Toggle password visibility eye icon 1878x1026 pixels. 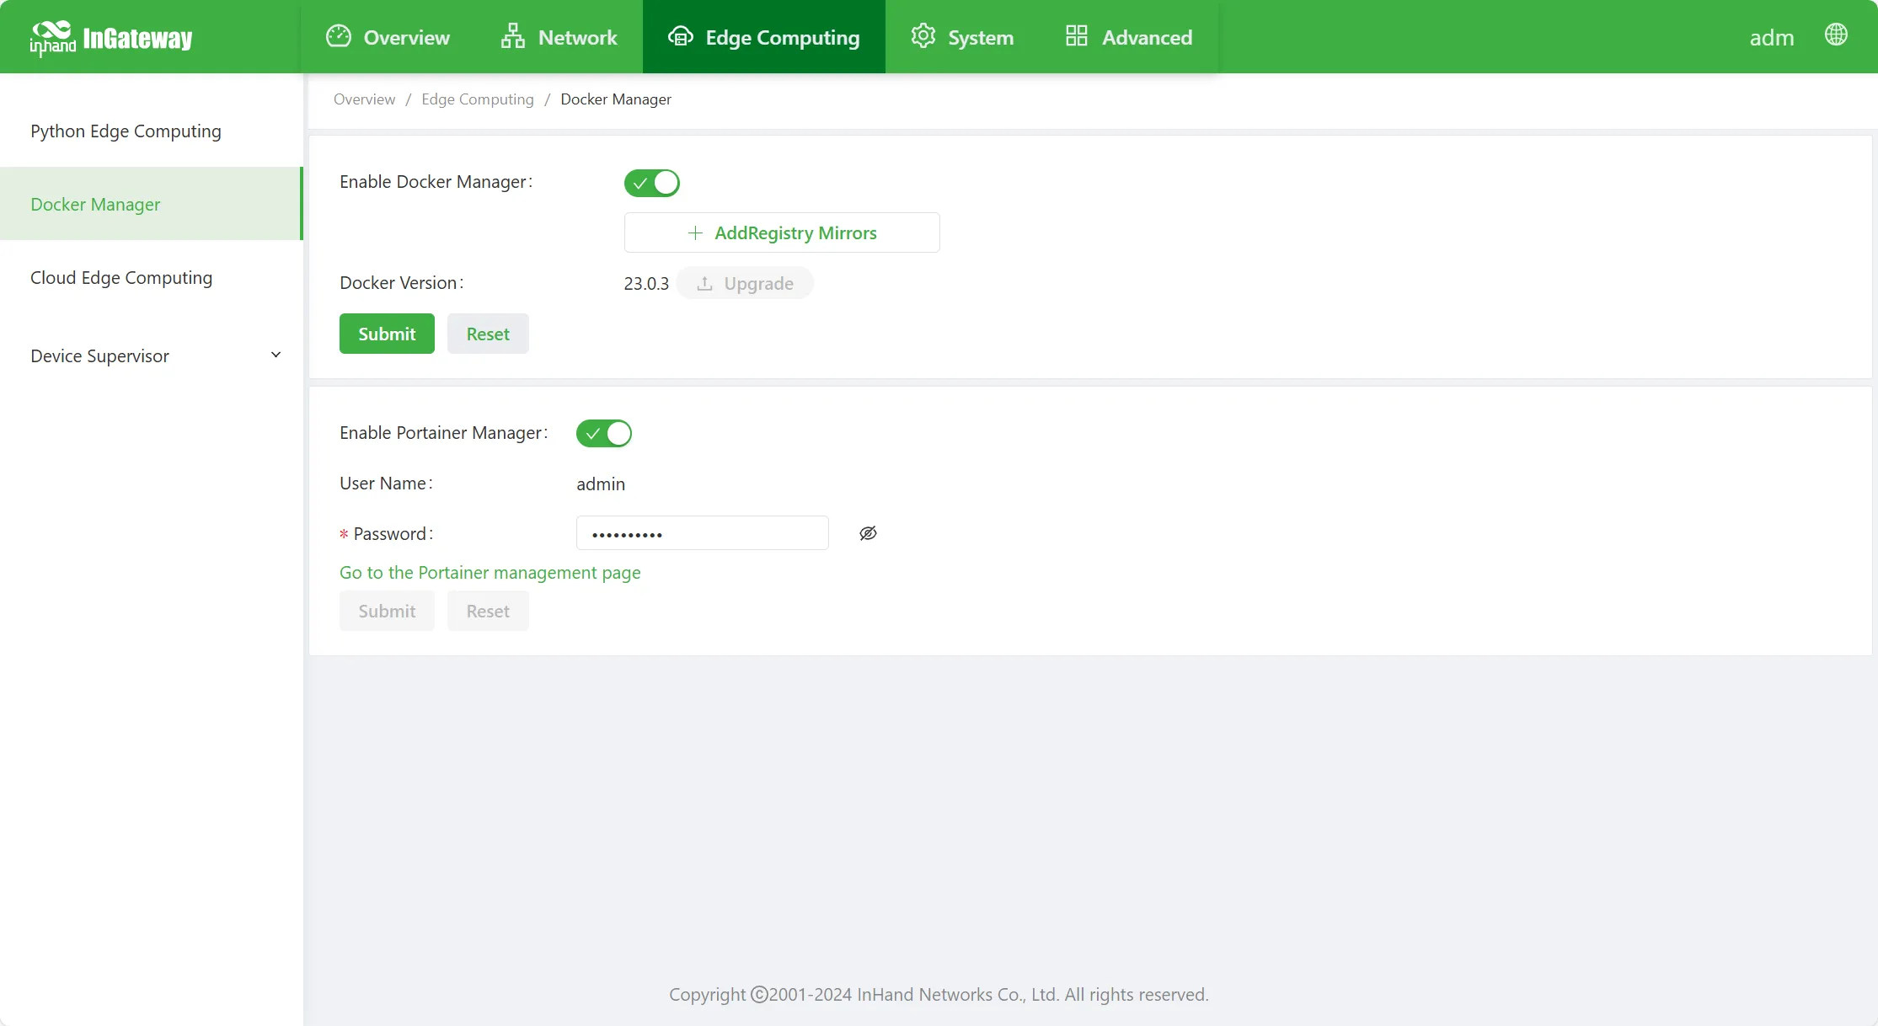868,533
